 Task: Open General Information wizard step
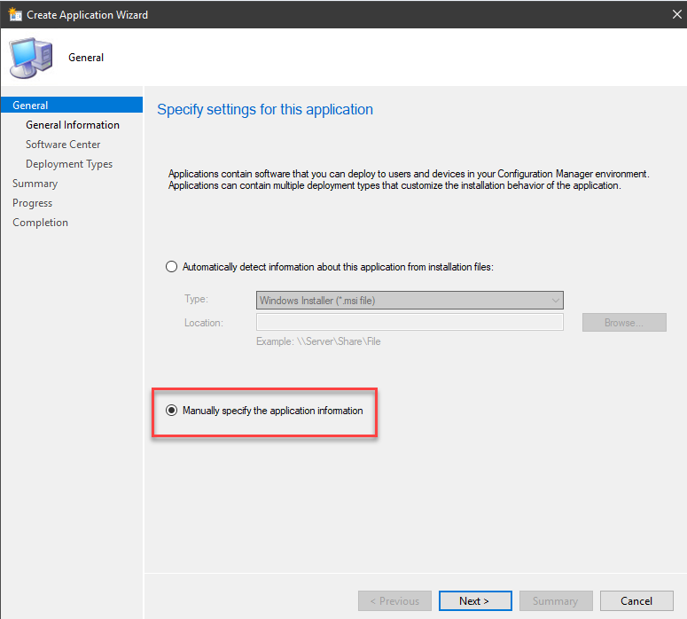pos(73,125)
